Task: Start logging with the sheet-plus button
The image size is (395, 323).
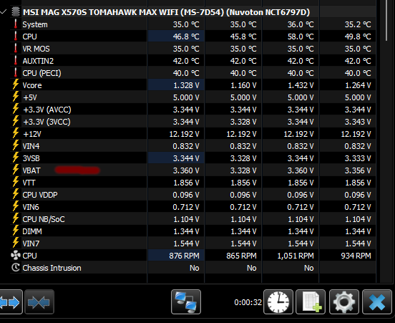Action: pyautogui.click(x=311, y=302)
